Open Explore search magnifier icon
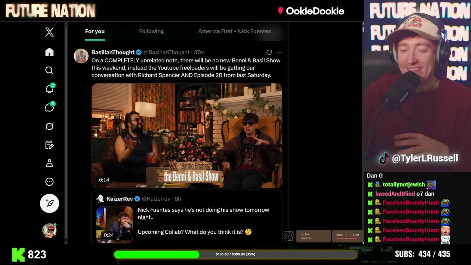471x265 pixels. tap(49, 70)
